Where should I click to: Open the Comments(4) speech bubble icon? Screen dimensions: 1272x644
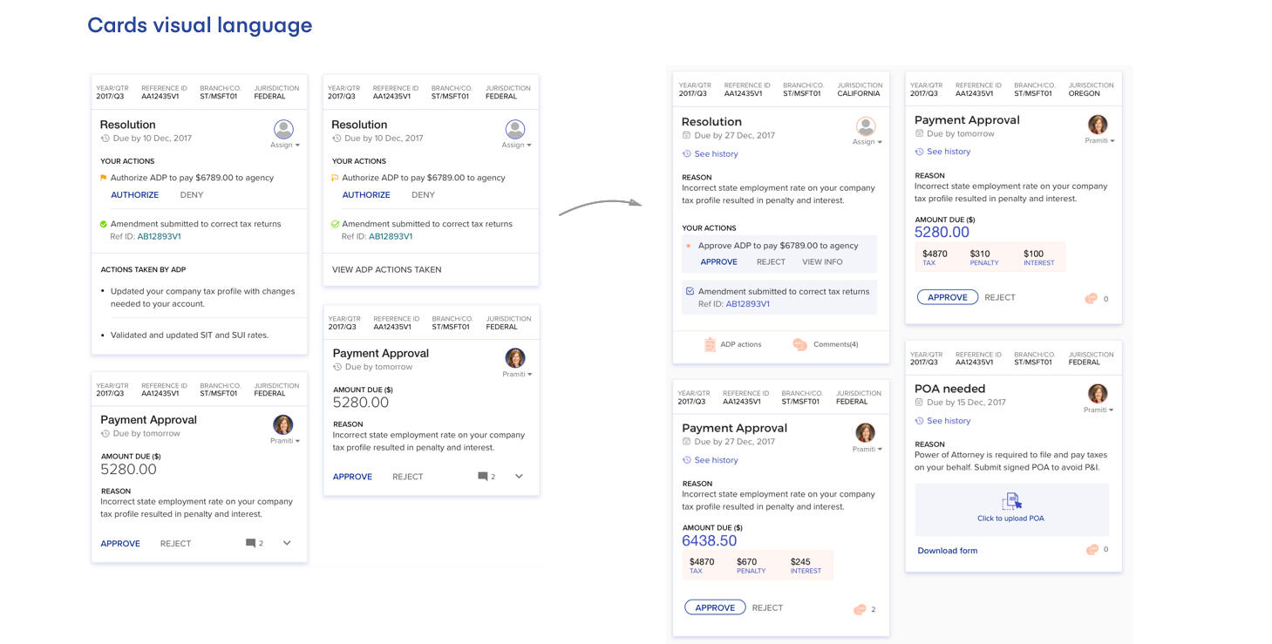coord(799,344)
